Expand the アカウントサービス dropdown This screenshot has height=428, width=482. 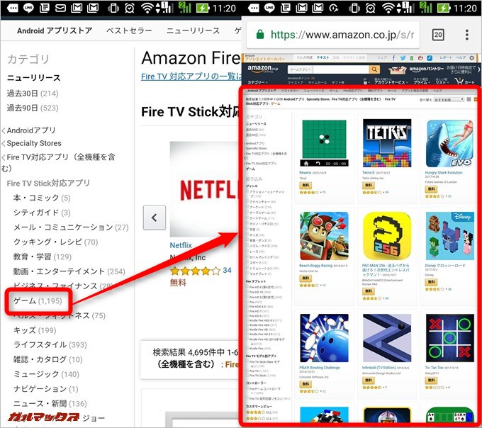[391, 82]
